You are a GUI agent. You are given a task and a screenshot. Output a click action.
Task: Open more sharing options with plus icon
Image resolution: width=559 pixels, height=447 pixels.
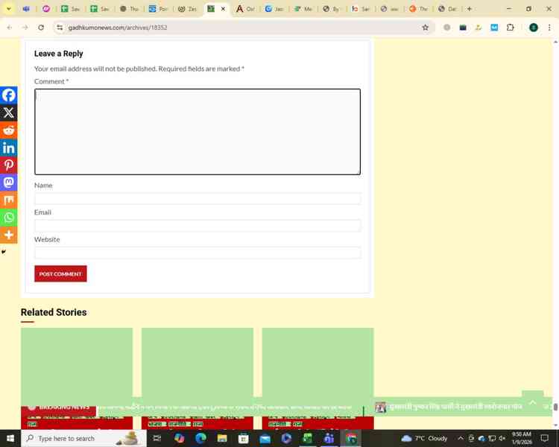(x=9, y=235)
